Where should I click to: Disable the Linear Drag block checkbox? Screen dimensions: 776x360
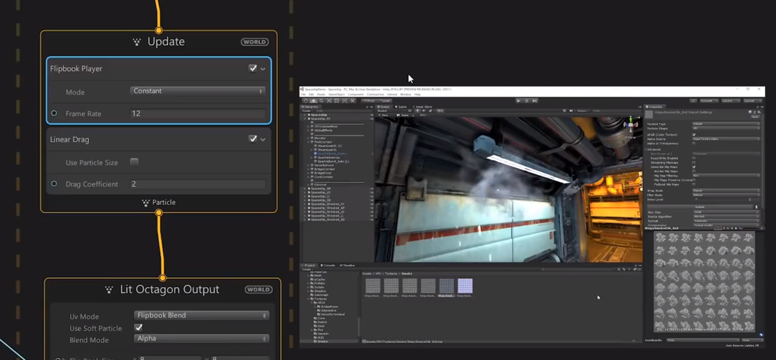(x=253, y=139)
